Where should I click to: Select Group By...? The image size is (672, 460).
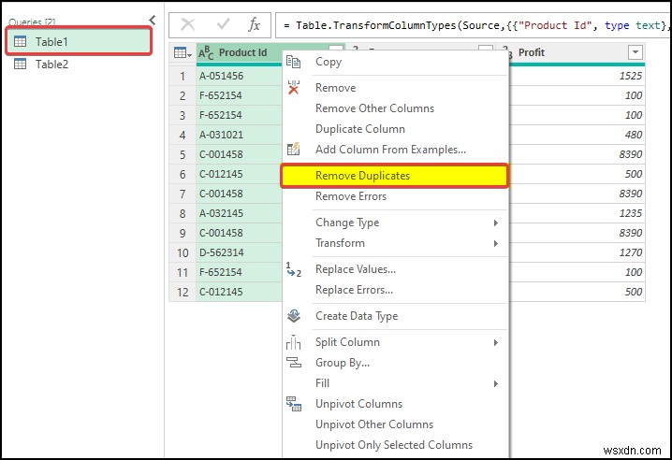click(343, 363)
